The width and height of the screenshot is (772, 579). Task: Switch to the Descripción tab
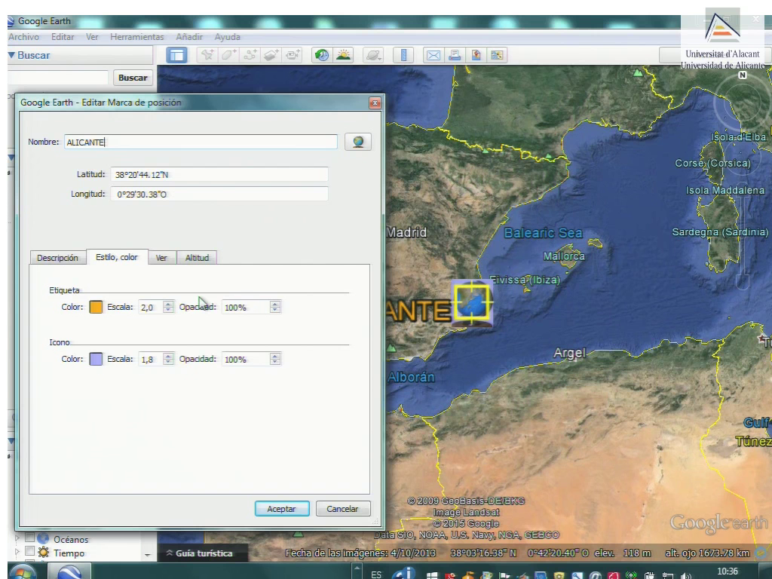pos(57,258)
